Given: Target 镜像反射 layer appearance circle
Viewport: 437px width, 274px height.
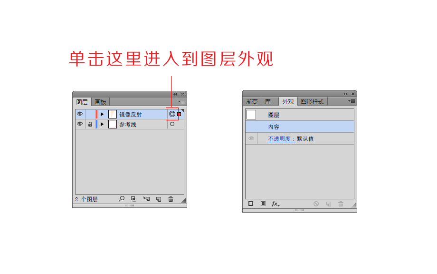Looking at the screenshot, I should (x=172, y=114).
